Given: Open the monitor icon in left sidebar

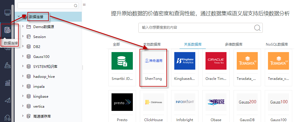Looking at the screenshot, I should coord(8,13).
